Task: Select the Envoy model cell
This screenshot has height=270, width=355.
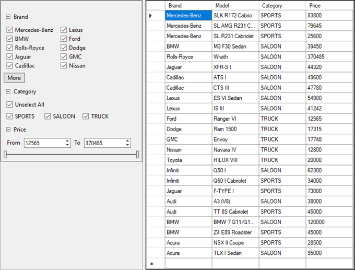Action: coord(235,139)
